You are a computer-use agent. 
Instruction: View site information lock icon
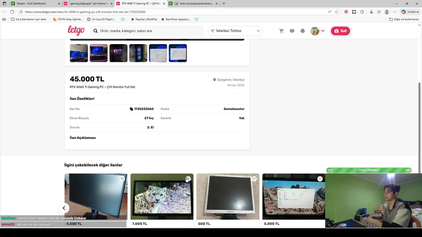pyautogui.click(x=21, y=12)
